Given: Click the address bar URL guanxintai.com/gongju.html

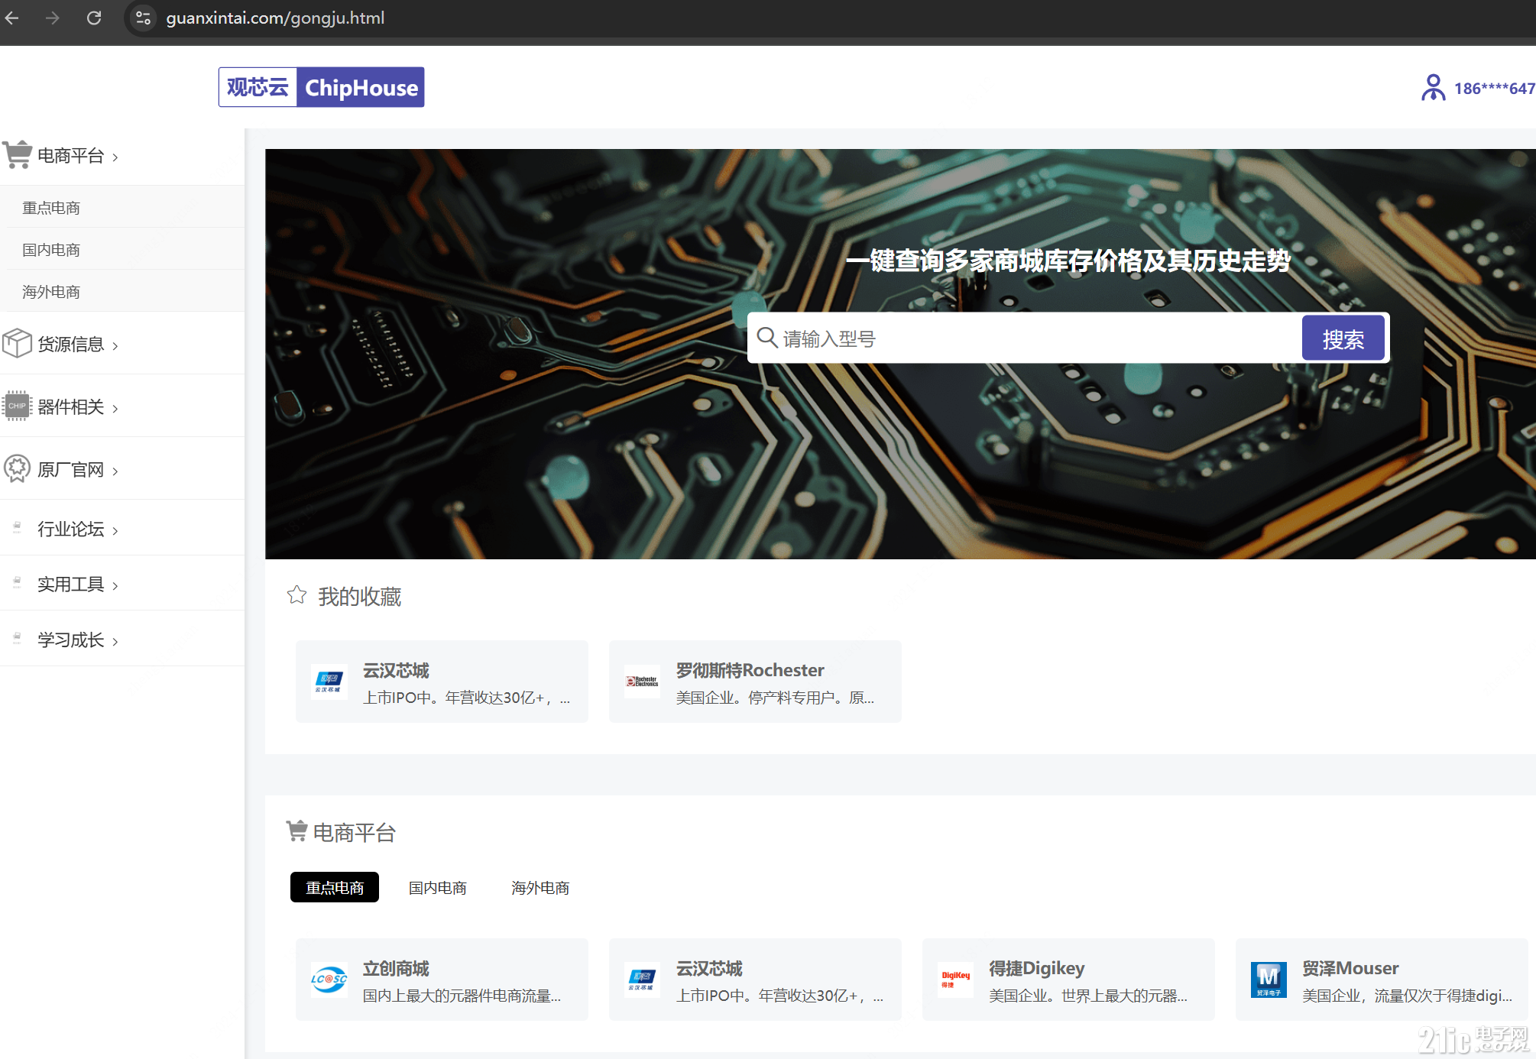Looking at the screenshot, I should coord(275,18).
